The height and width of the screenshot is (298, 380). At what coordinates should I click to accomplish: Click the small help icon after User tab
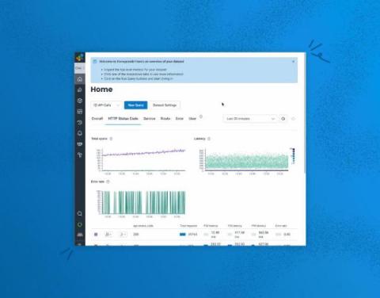[201, 117]
